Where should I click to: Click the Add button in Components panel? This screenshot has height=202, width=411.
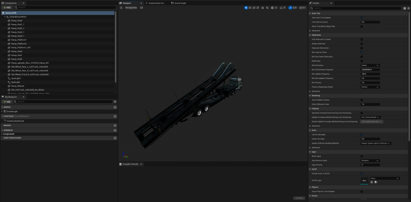[7, 7]
